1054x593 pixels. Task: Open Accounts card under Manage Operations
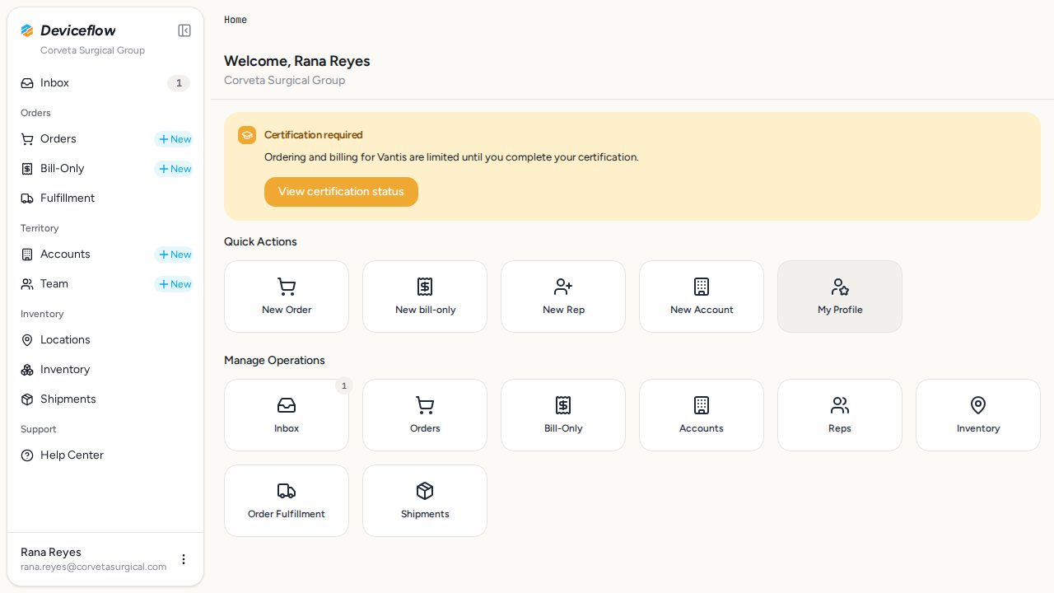coord(702,415)
